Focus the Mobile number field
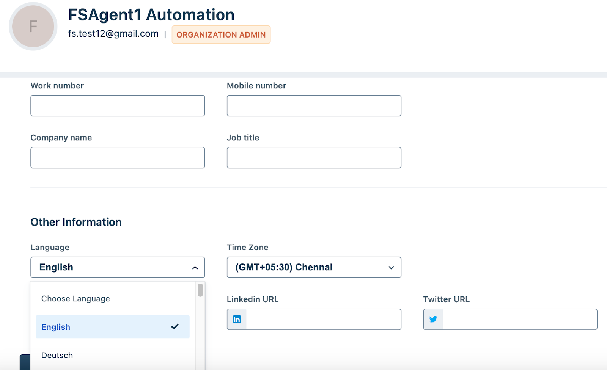Viewport: 607px width, 370px height. click(x=314, y=106)
